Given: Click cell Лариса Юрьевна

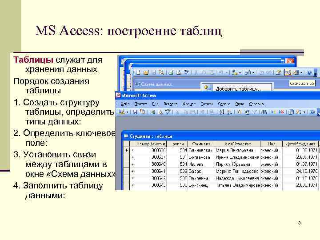Looking at the screenshot, I should click(238, 164).
